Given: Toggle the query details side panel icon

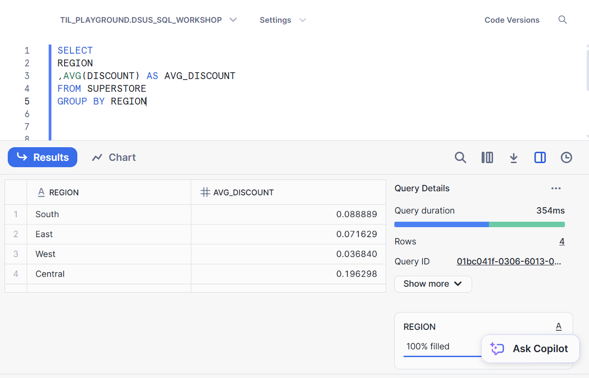Looking at the screenshot, I should (x=540, y=158).
